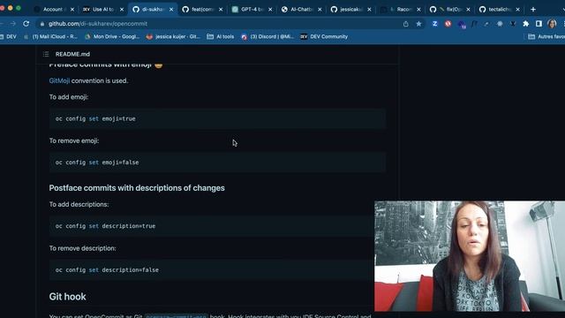
Task: Toggle the browser side panel icon
Action: (x=539, y=24)
